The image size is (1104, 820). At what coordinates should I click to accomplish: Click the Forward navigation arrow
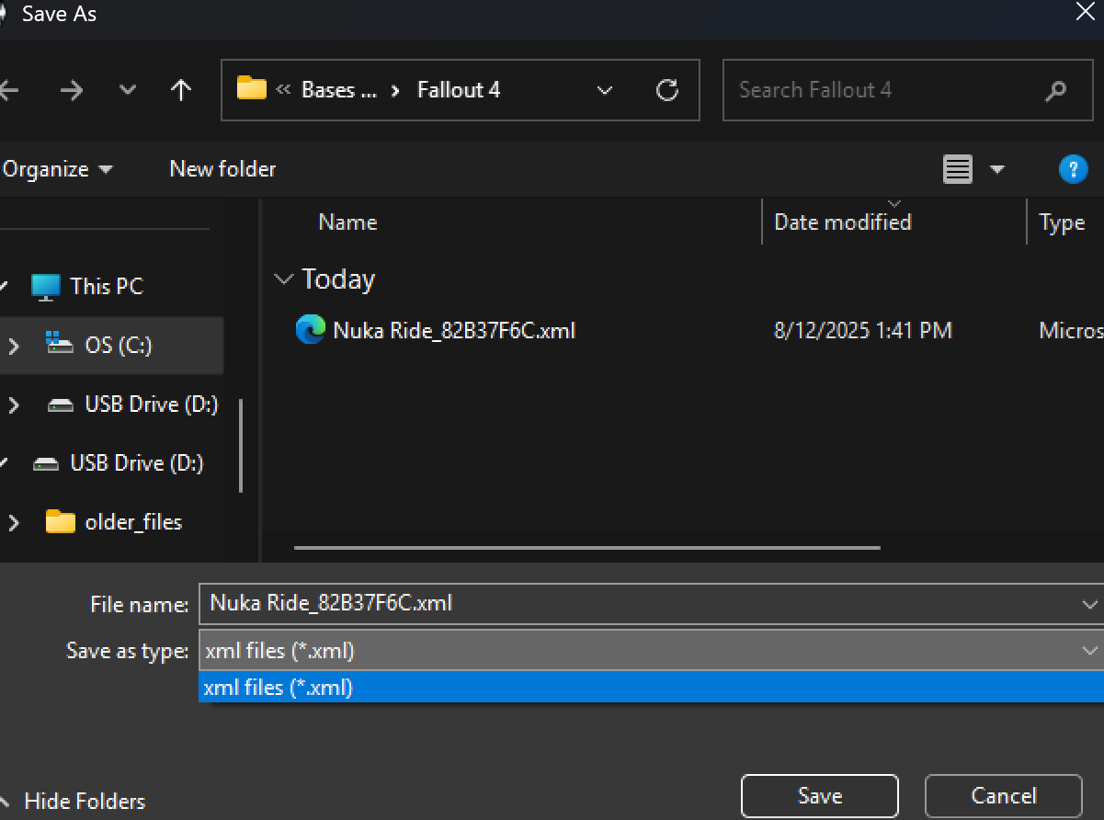pyautogui.click(x=72, y=90)
